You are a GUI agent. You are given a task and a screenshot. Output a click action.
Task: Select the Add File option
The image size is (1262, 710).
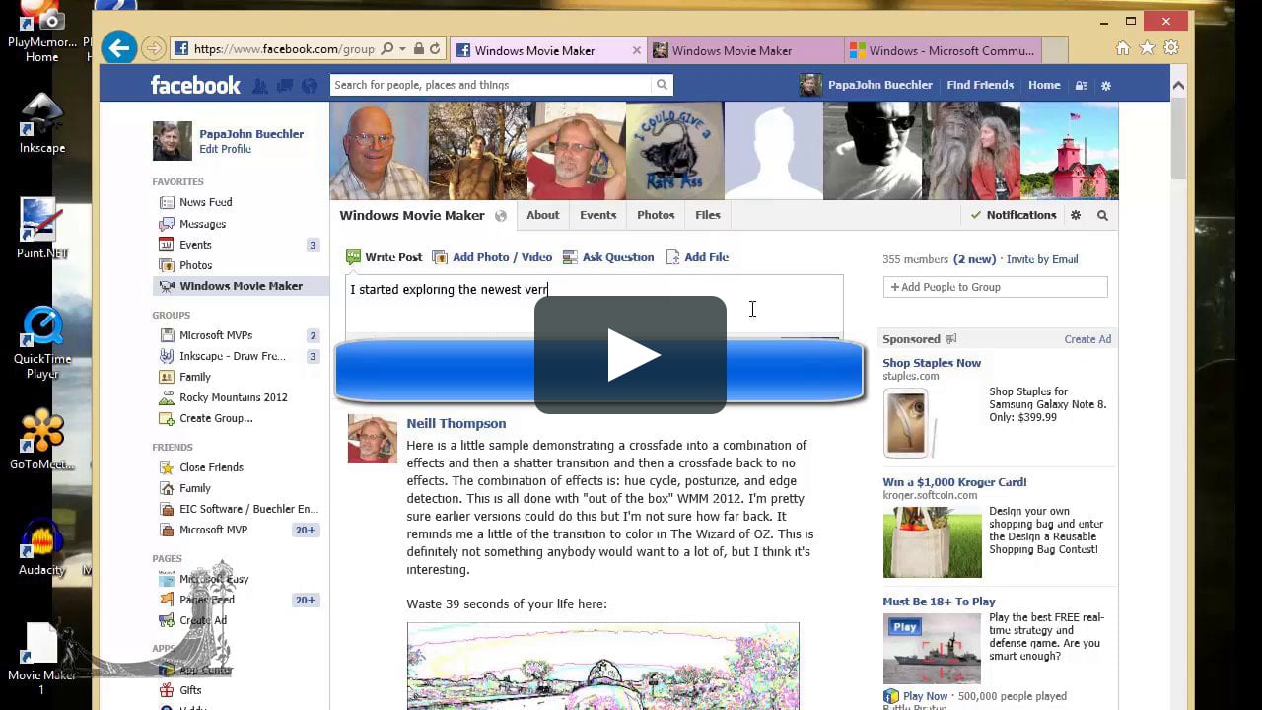(x=697, y=257)
